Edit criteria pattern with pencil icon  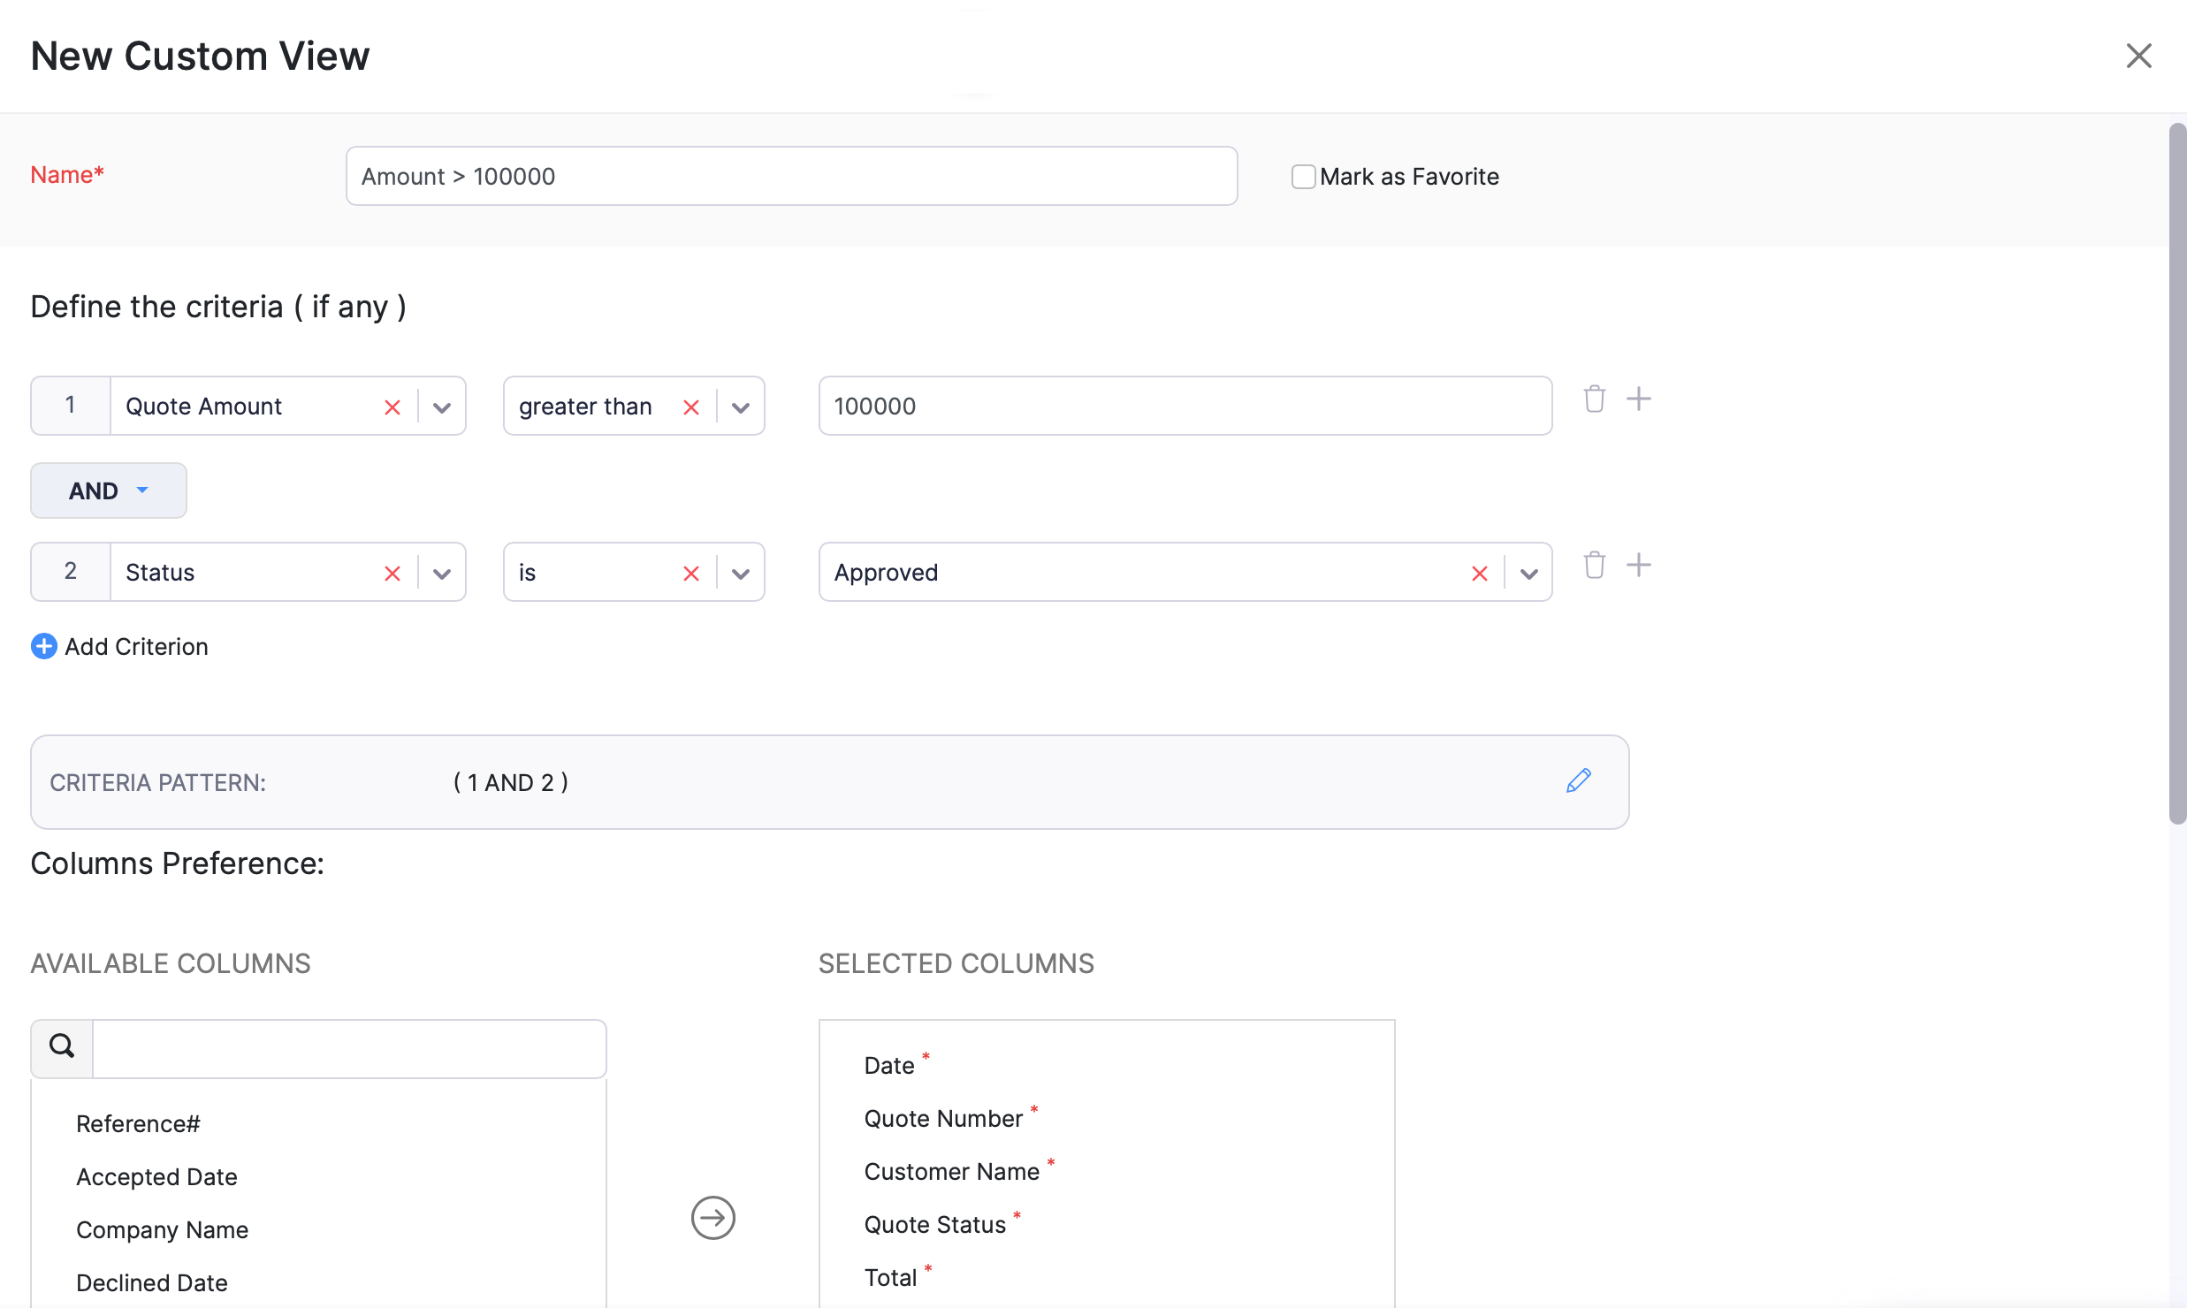coord(1578,781)
